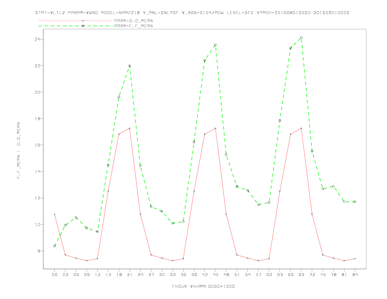387x299 pixels.
Task: Select the legend label 'PARM=F.F_MEAN'
Action: pos(133,26)
